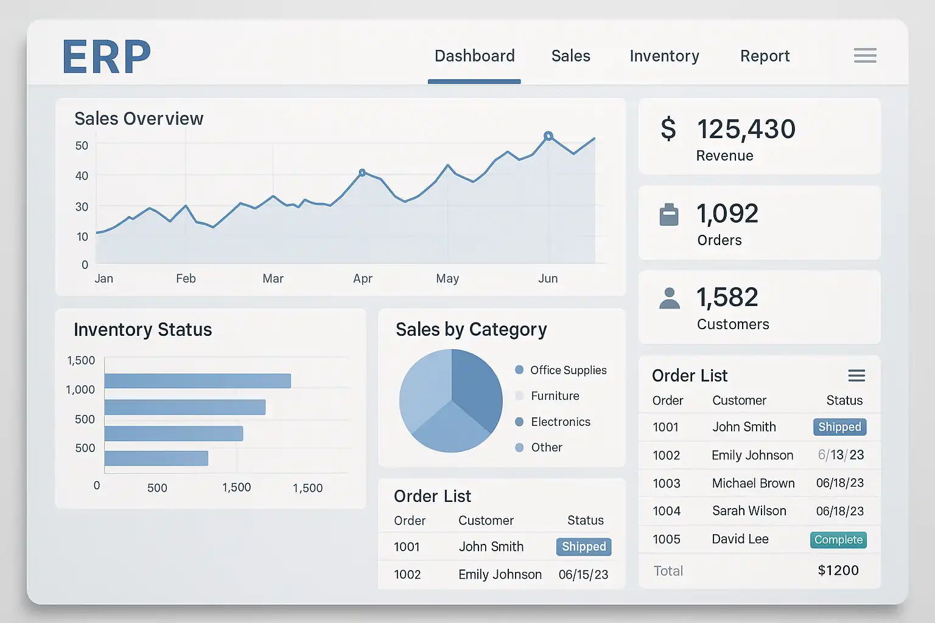Click the clipboard Orders icon

coord(669,214)
